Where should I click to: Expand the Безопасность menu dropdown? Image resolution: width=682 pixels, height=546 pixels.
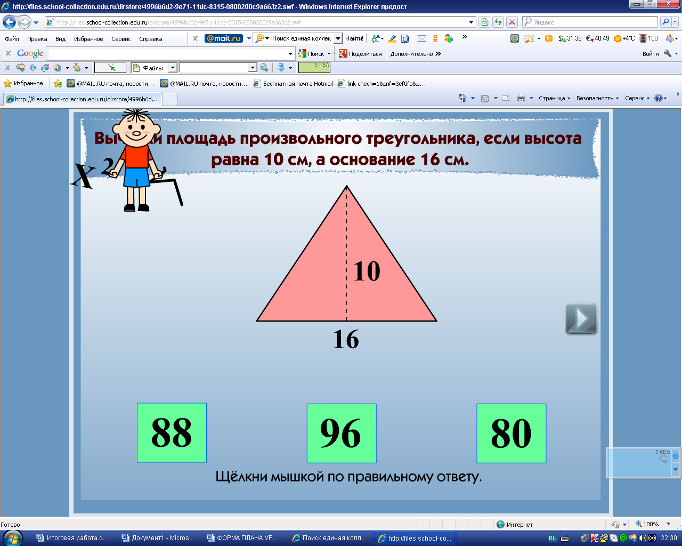click(x=617, y=98)
